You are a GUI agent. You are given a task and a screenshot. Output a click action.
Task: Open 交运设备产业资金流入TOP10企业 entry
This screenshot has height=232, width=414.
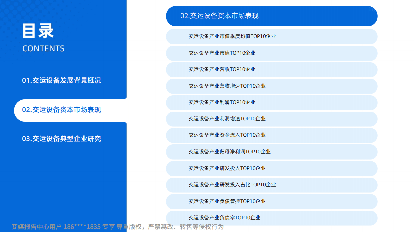tap(271, 135)
